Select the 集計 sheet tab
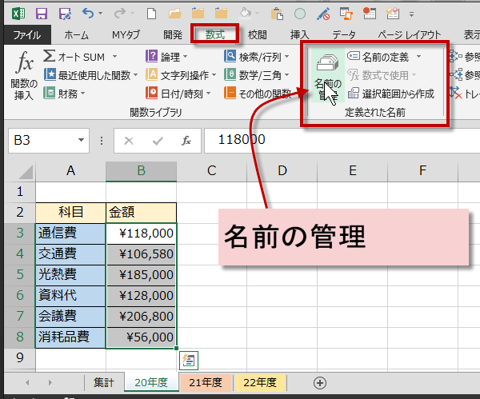The height and width of the screenshot is (399, 480). 104,382
